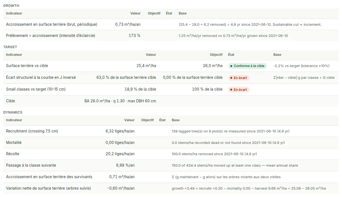Image resolution: width=342 pixels, height=197 pixels.
Task: Click the 6,32 tiges/ha/an value
Action: click(120, 131)
